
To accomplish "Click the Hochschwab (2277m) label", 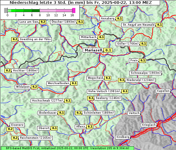I will pyautogui.click(x=47, y=101).
